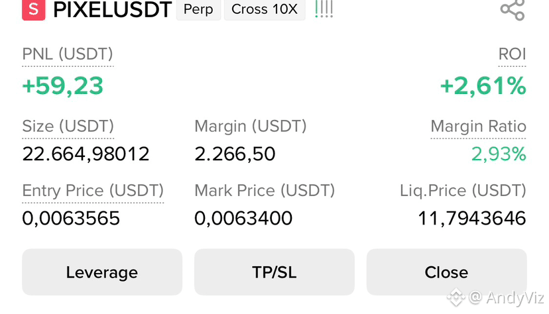
Task: Tap the +59,23 PNL value
Action: [x=63, y=85]
